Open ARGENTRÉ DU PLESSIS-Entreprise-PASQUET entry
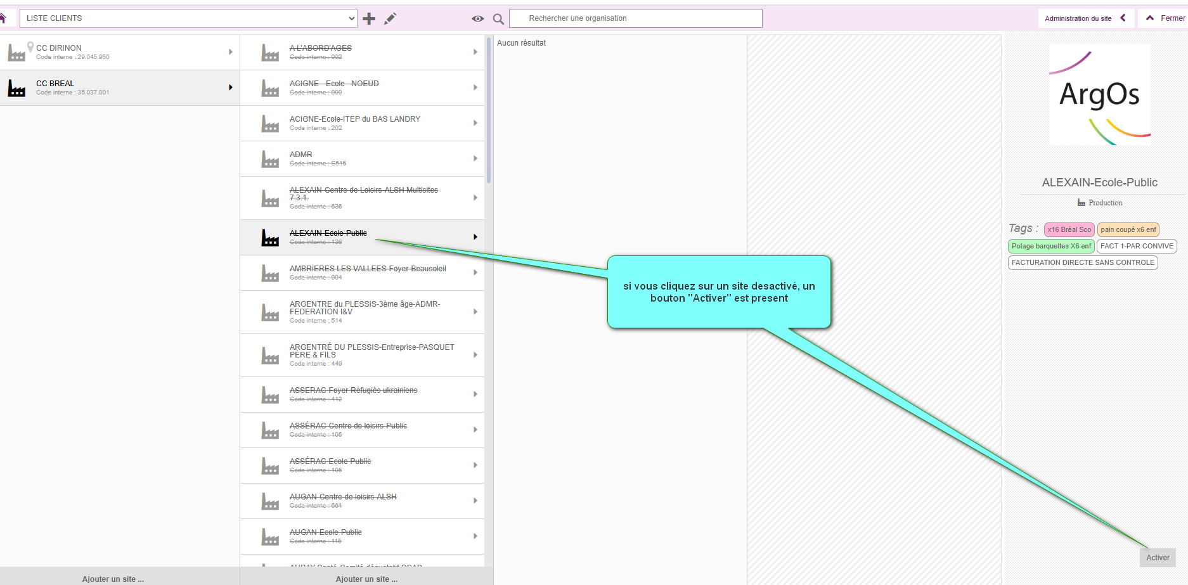The width and height of the screenshot is (1188, 585). coord(362,355)
